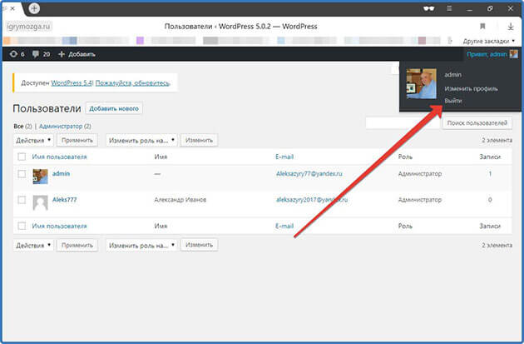Tick the checkbox for Aleks777

22,200
